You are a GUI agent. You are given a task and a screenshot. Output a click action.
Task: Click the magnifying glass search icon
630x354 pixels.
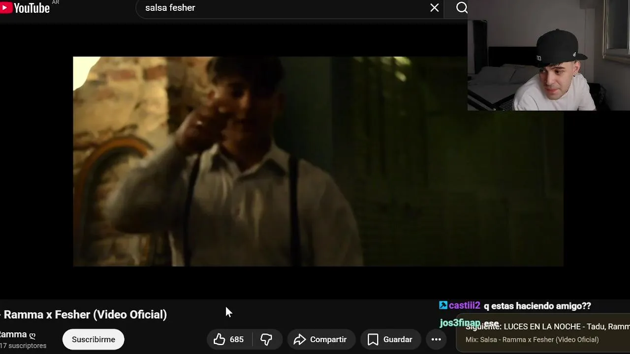click(x=462, y=8)
